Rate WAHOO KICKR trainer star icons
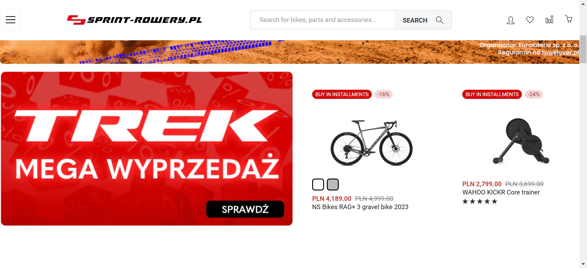Image resolution: width=587 pixels, height=268 pixels. pos(480,201)
